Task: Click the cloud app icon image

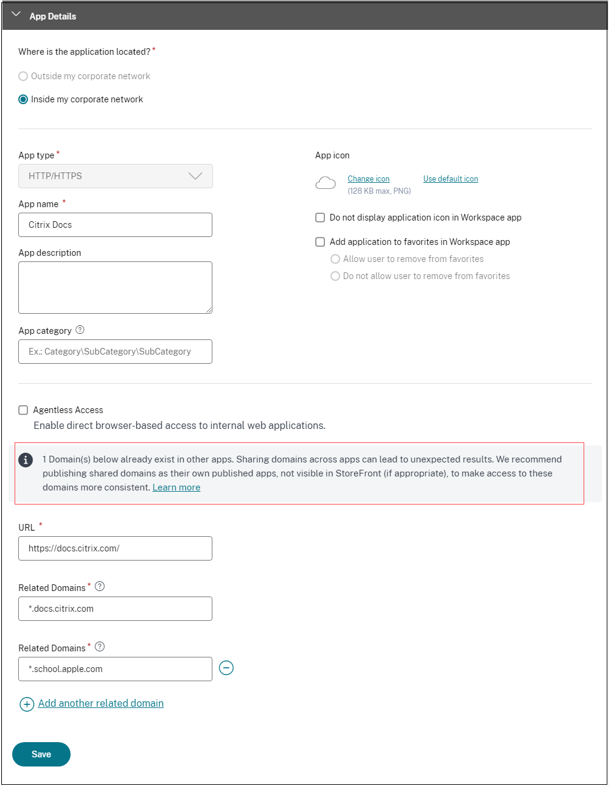Action: (326, 183)
